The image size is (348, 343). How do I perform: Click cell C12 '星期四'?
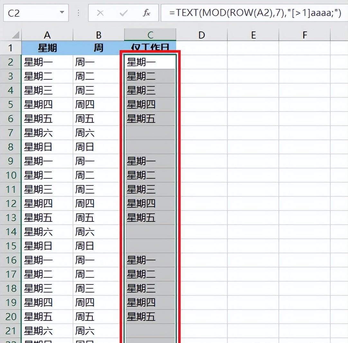[x=150, y=203]
